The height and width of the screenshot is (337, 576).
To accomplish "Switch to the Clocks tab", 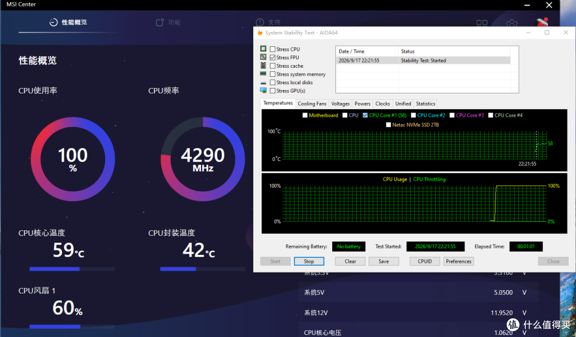I will click(382, 104).
